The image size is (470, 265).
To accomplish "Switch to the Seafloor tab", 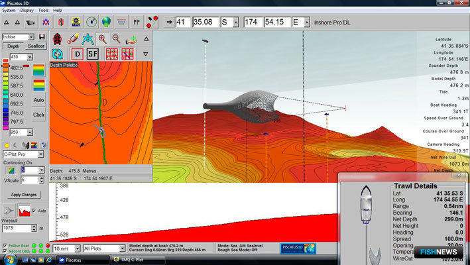I will coord(36,46).
